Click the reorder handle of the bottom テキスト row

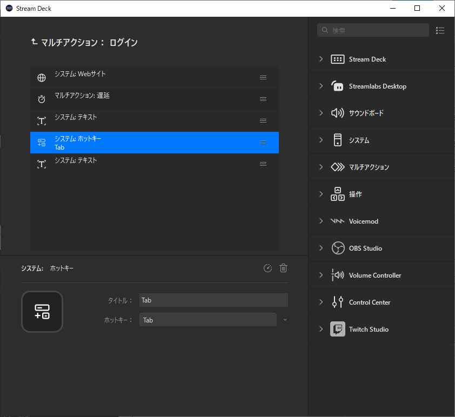(263, 164)
